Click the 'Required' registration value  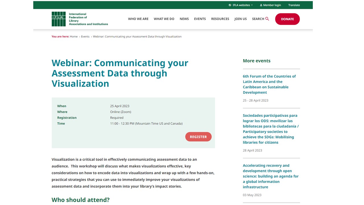point(117,118)
